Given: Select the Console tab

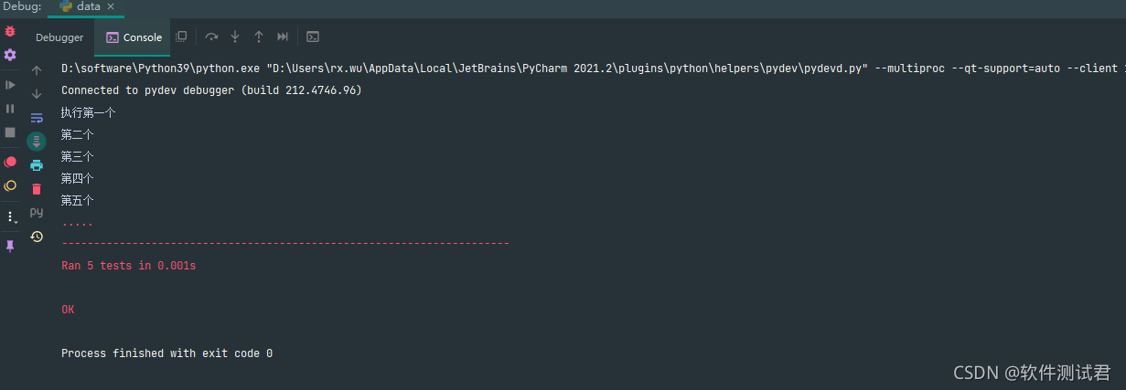Looking at the screenshot, I should click(134, 37).
